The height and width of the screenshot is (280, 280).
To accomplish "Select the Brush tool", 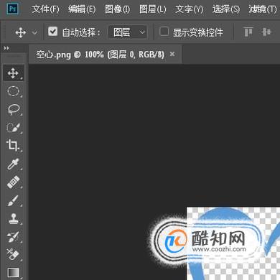I will coord(13,200).
